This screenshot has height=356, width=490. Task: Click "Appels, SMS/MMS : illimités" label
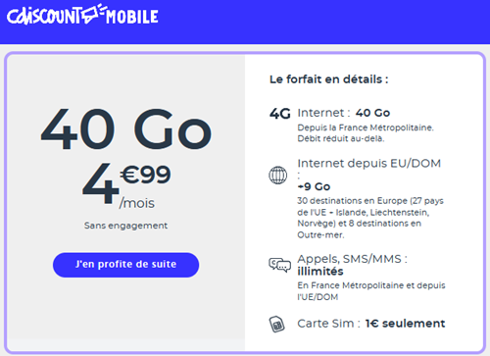coord(352,265)
